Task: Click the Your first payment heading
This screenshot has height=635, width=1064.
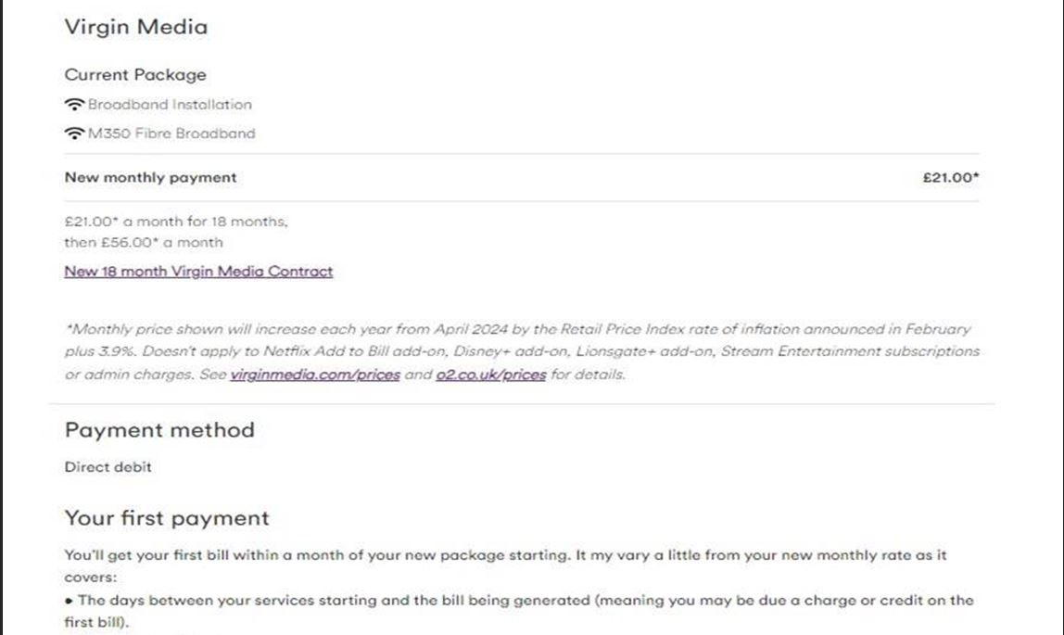Action: point(167,518)
